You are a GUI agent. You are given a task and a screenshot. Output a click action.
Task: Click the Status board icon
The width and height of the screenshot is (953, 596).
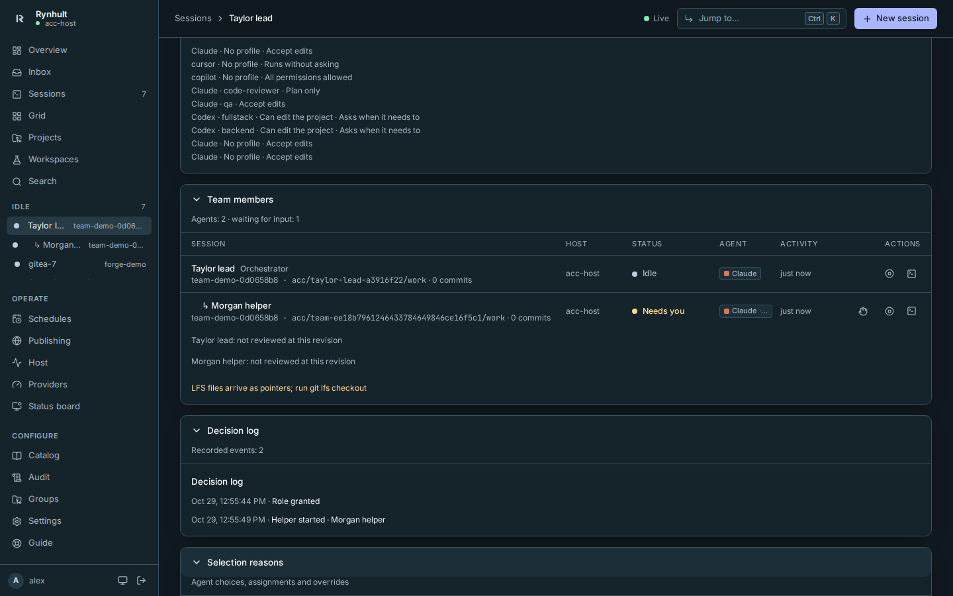click(x=17, y=407)
